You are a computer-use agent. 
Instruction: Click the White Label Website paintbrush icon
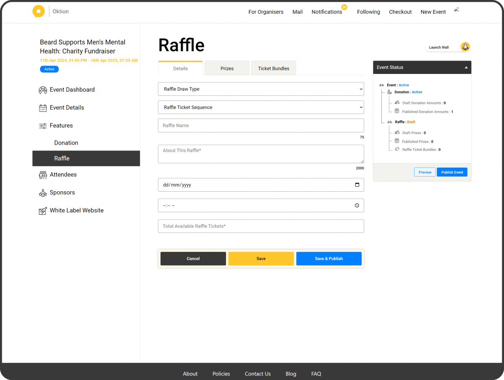click(x=42, y=210)
